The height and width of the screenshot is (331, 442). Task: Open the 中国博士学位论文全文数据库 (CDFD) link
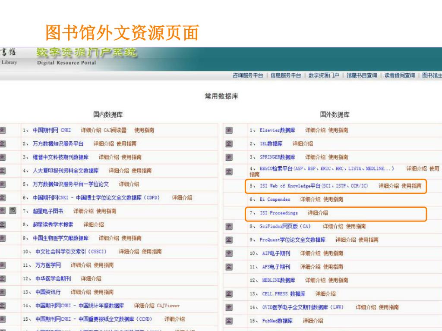(96, 197)
